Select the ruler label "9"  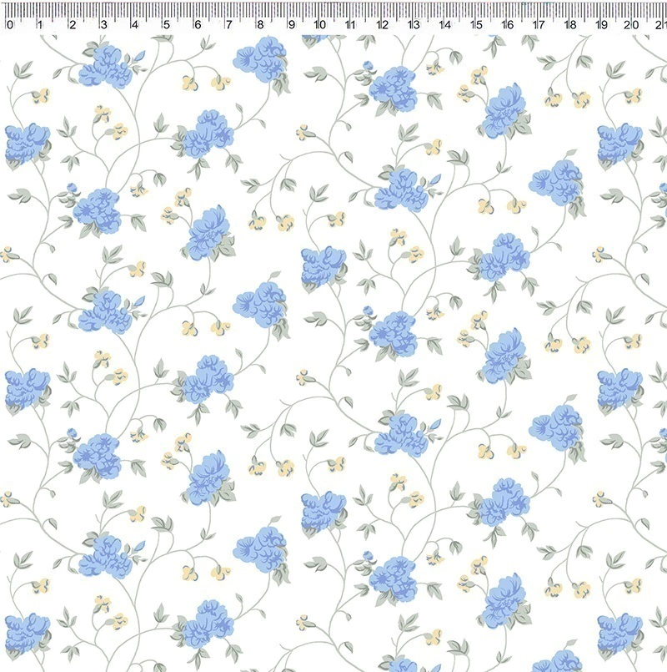[292, 24]
